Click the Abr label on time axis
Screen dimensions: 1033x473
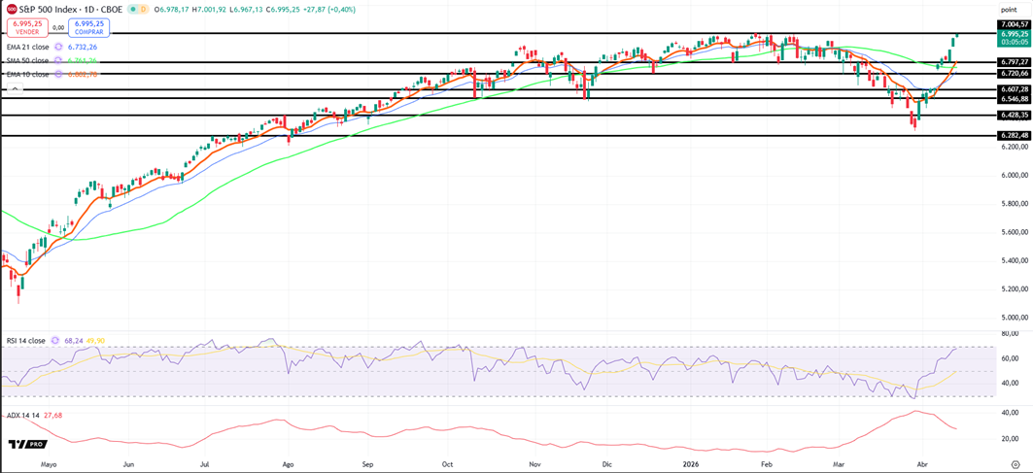(923, 464)
